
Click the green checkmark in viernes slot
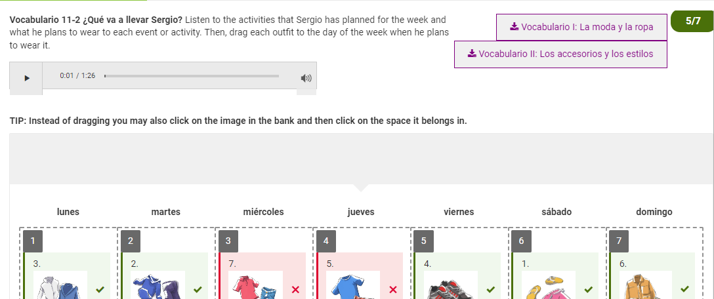(x=490, y=289)
